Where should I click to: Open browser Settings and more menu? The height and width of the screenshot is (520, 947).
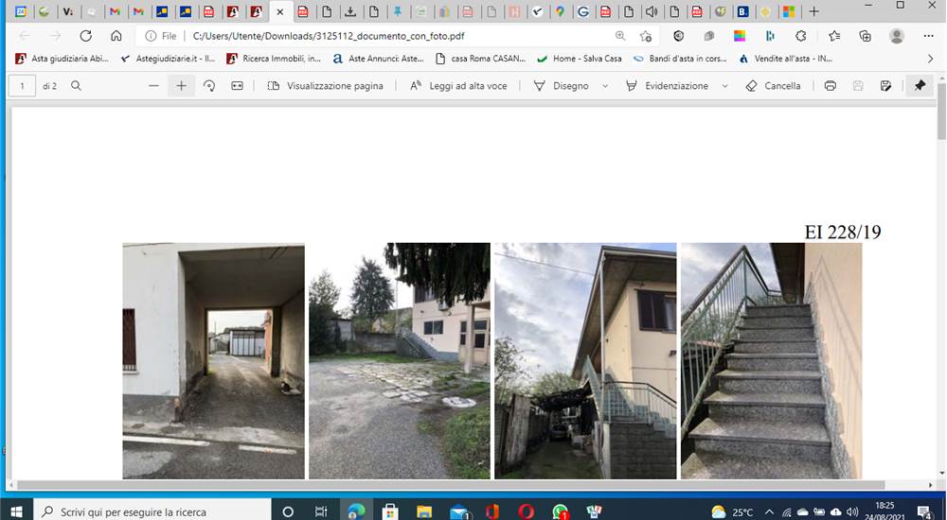click(928, 36)
